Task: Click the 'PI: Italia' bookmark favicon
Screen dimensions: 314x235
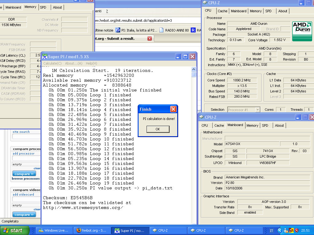Action: [x=118, y=30]
